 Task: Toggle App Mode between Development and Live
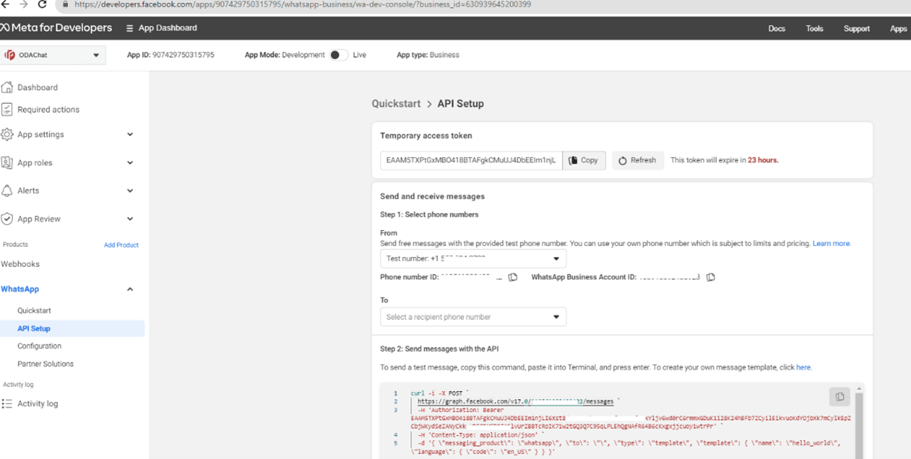339,55
